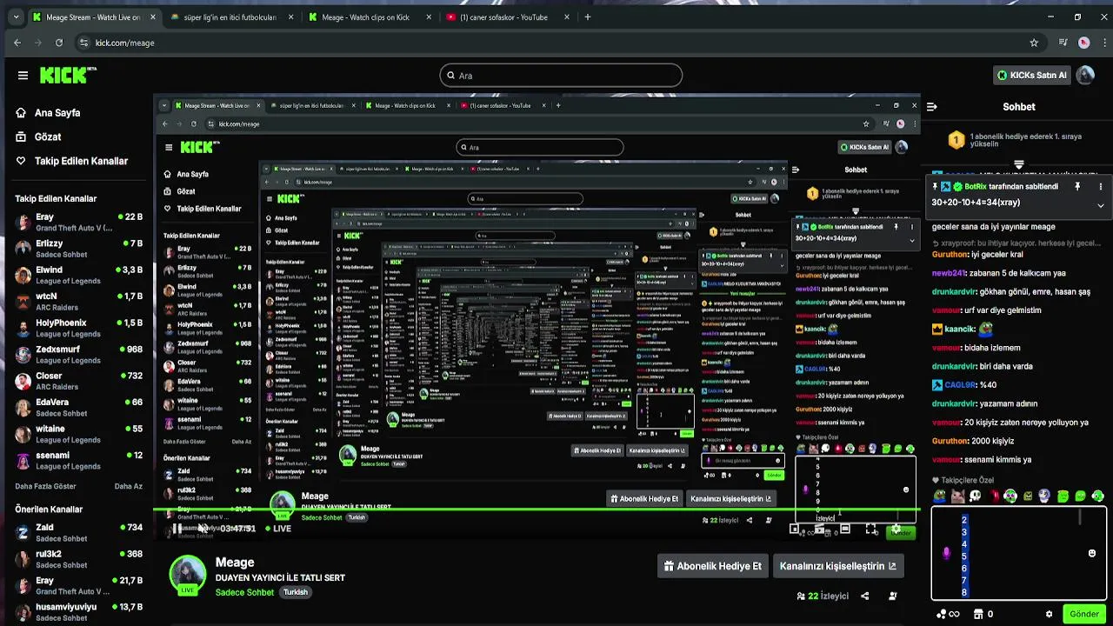
Task: Share the Meage stream via share icon
Action: (864, 596)
